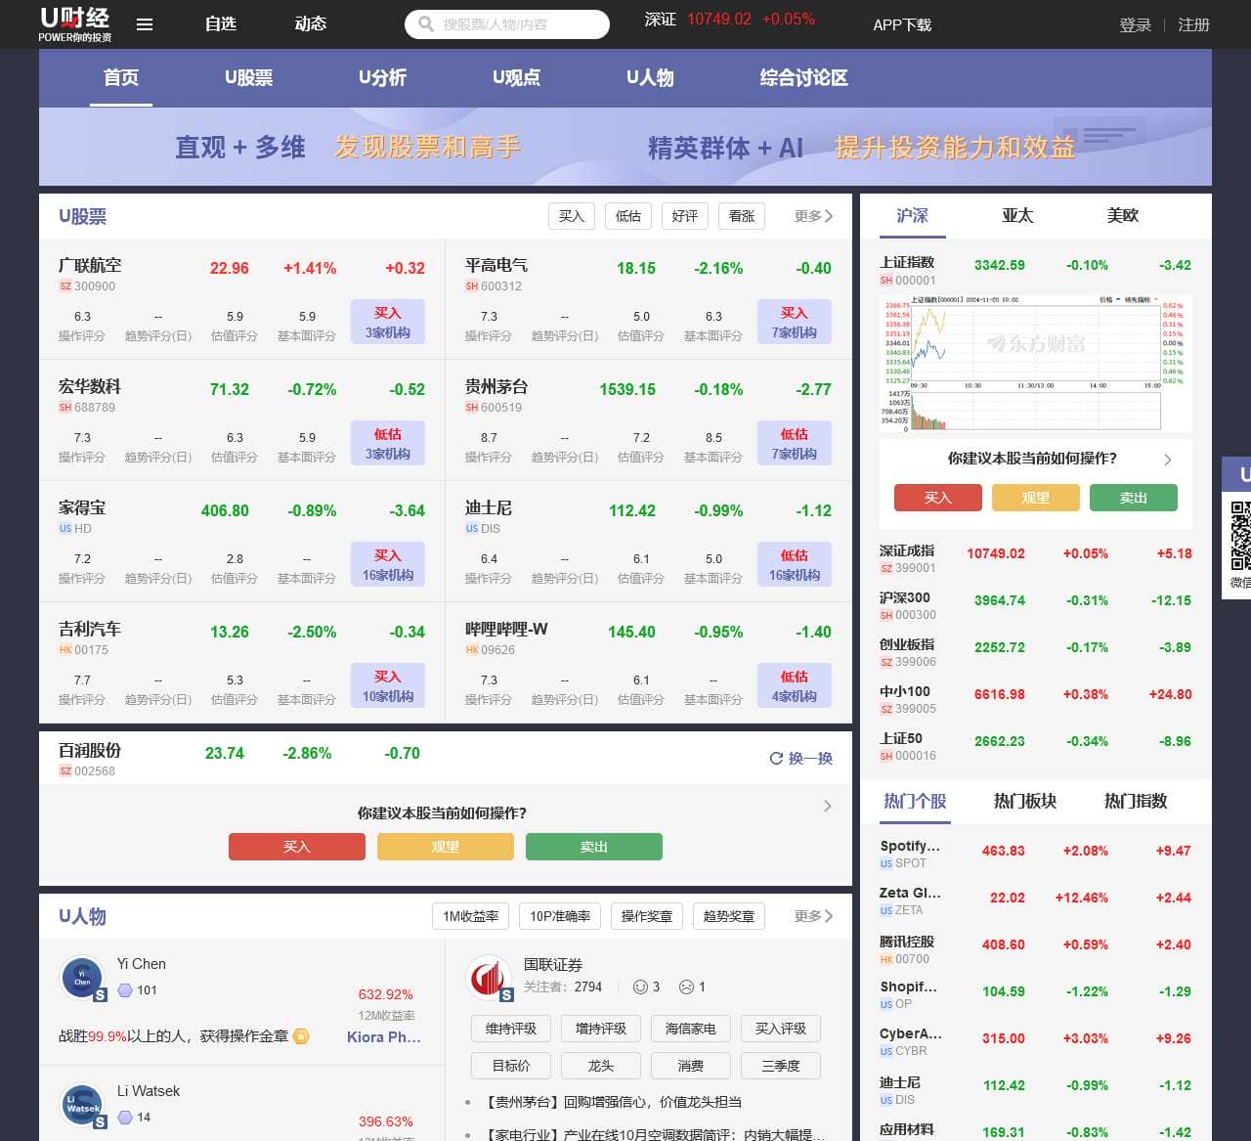This screenshot has height=1141, width=1251.
Task: Click the arrow beside the 上证指数 操作 question
Action: 1168,460
